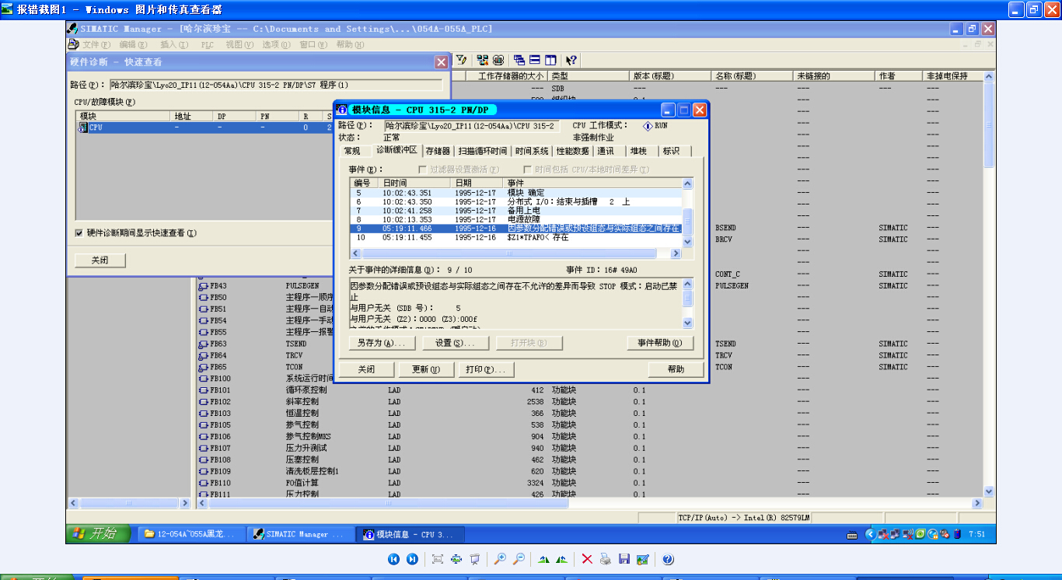Click the 日时间 column header in the event list
Viewport: 1062px width, 580px height.
pyautogui.click(x=415, y=183)
